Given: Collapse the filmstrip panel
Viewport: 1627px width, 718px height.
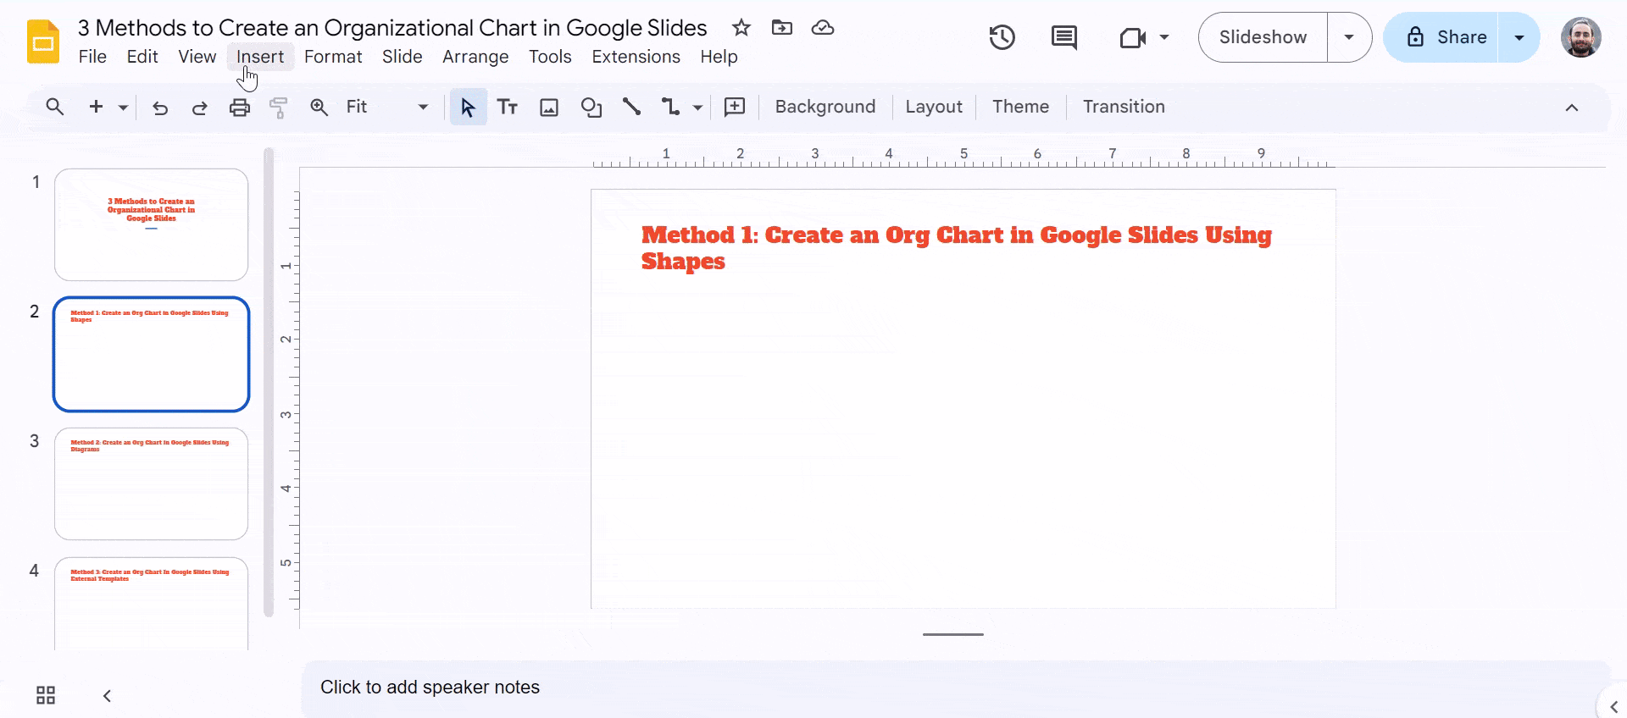Looking at the screenshot, I should (107, 695).
